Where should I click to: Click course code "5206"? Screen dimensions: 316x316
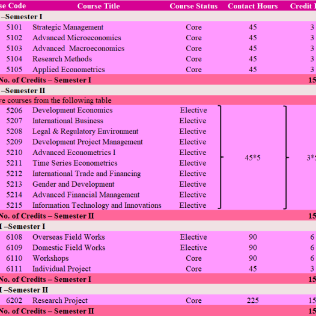point(14,110)
